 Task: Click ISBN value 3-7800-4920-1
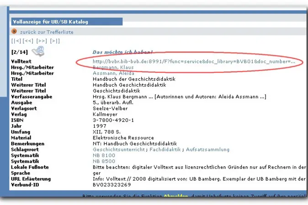(113, 120)
